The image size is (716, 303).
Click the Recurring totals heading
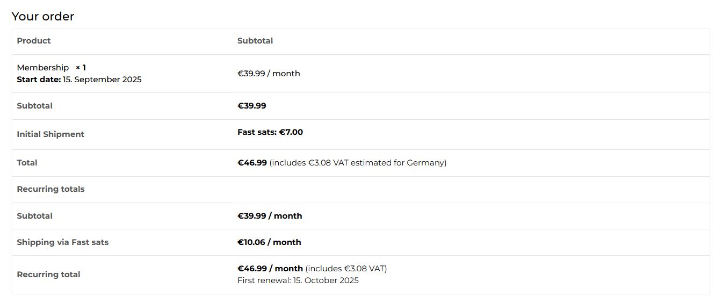tap(50, 189)
